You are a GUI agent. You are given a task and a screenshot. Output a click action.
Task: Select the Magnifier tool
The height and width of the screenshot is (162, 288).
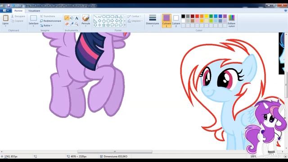pos(76,24)
